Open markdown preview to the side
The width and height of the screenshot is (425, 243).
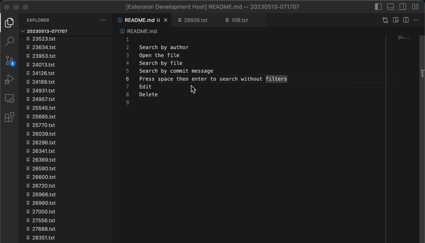(396, 20)
